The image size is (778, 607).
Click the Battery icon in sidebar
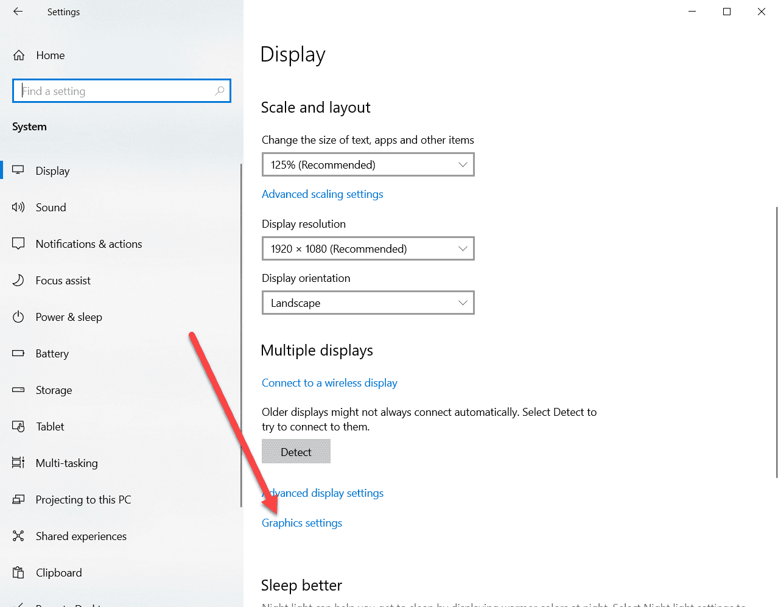tap(18, 354)
